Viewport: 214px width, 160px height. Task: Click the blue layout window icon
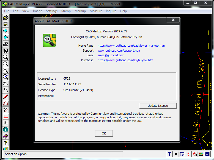coord(182,154)
